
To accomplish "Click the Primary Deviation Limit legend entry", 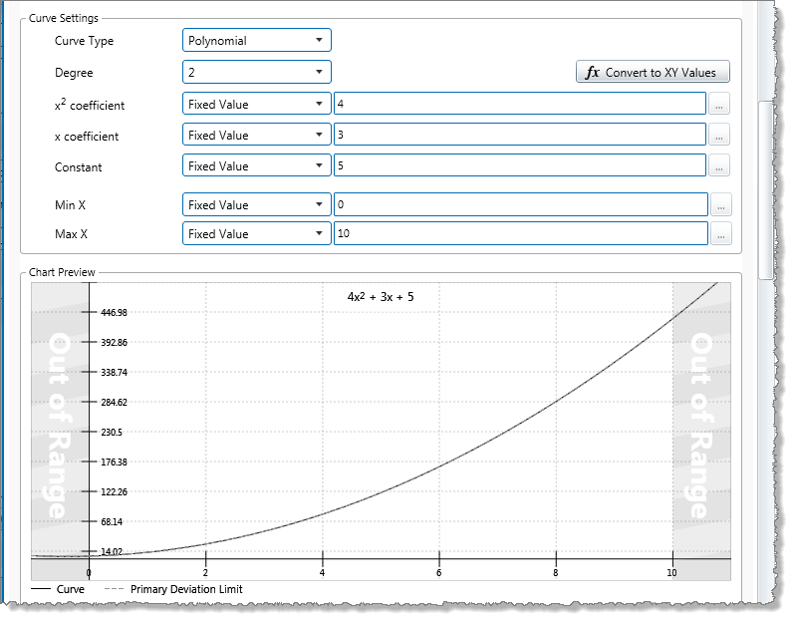I will pos(174,589).
